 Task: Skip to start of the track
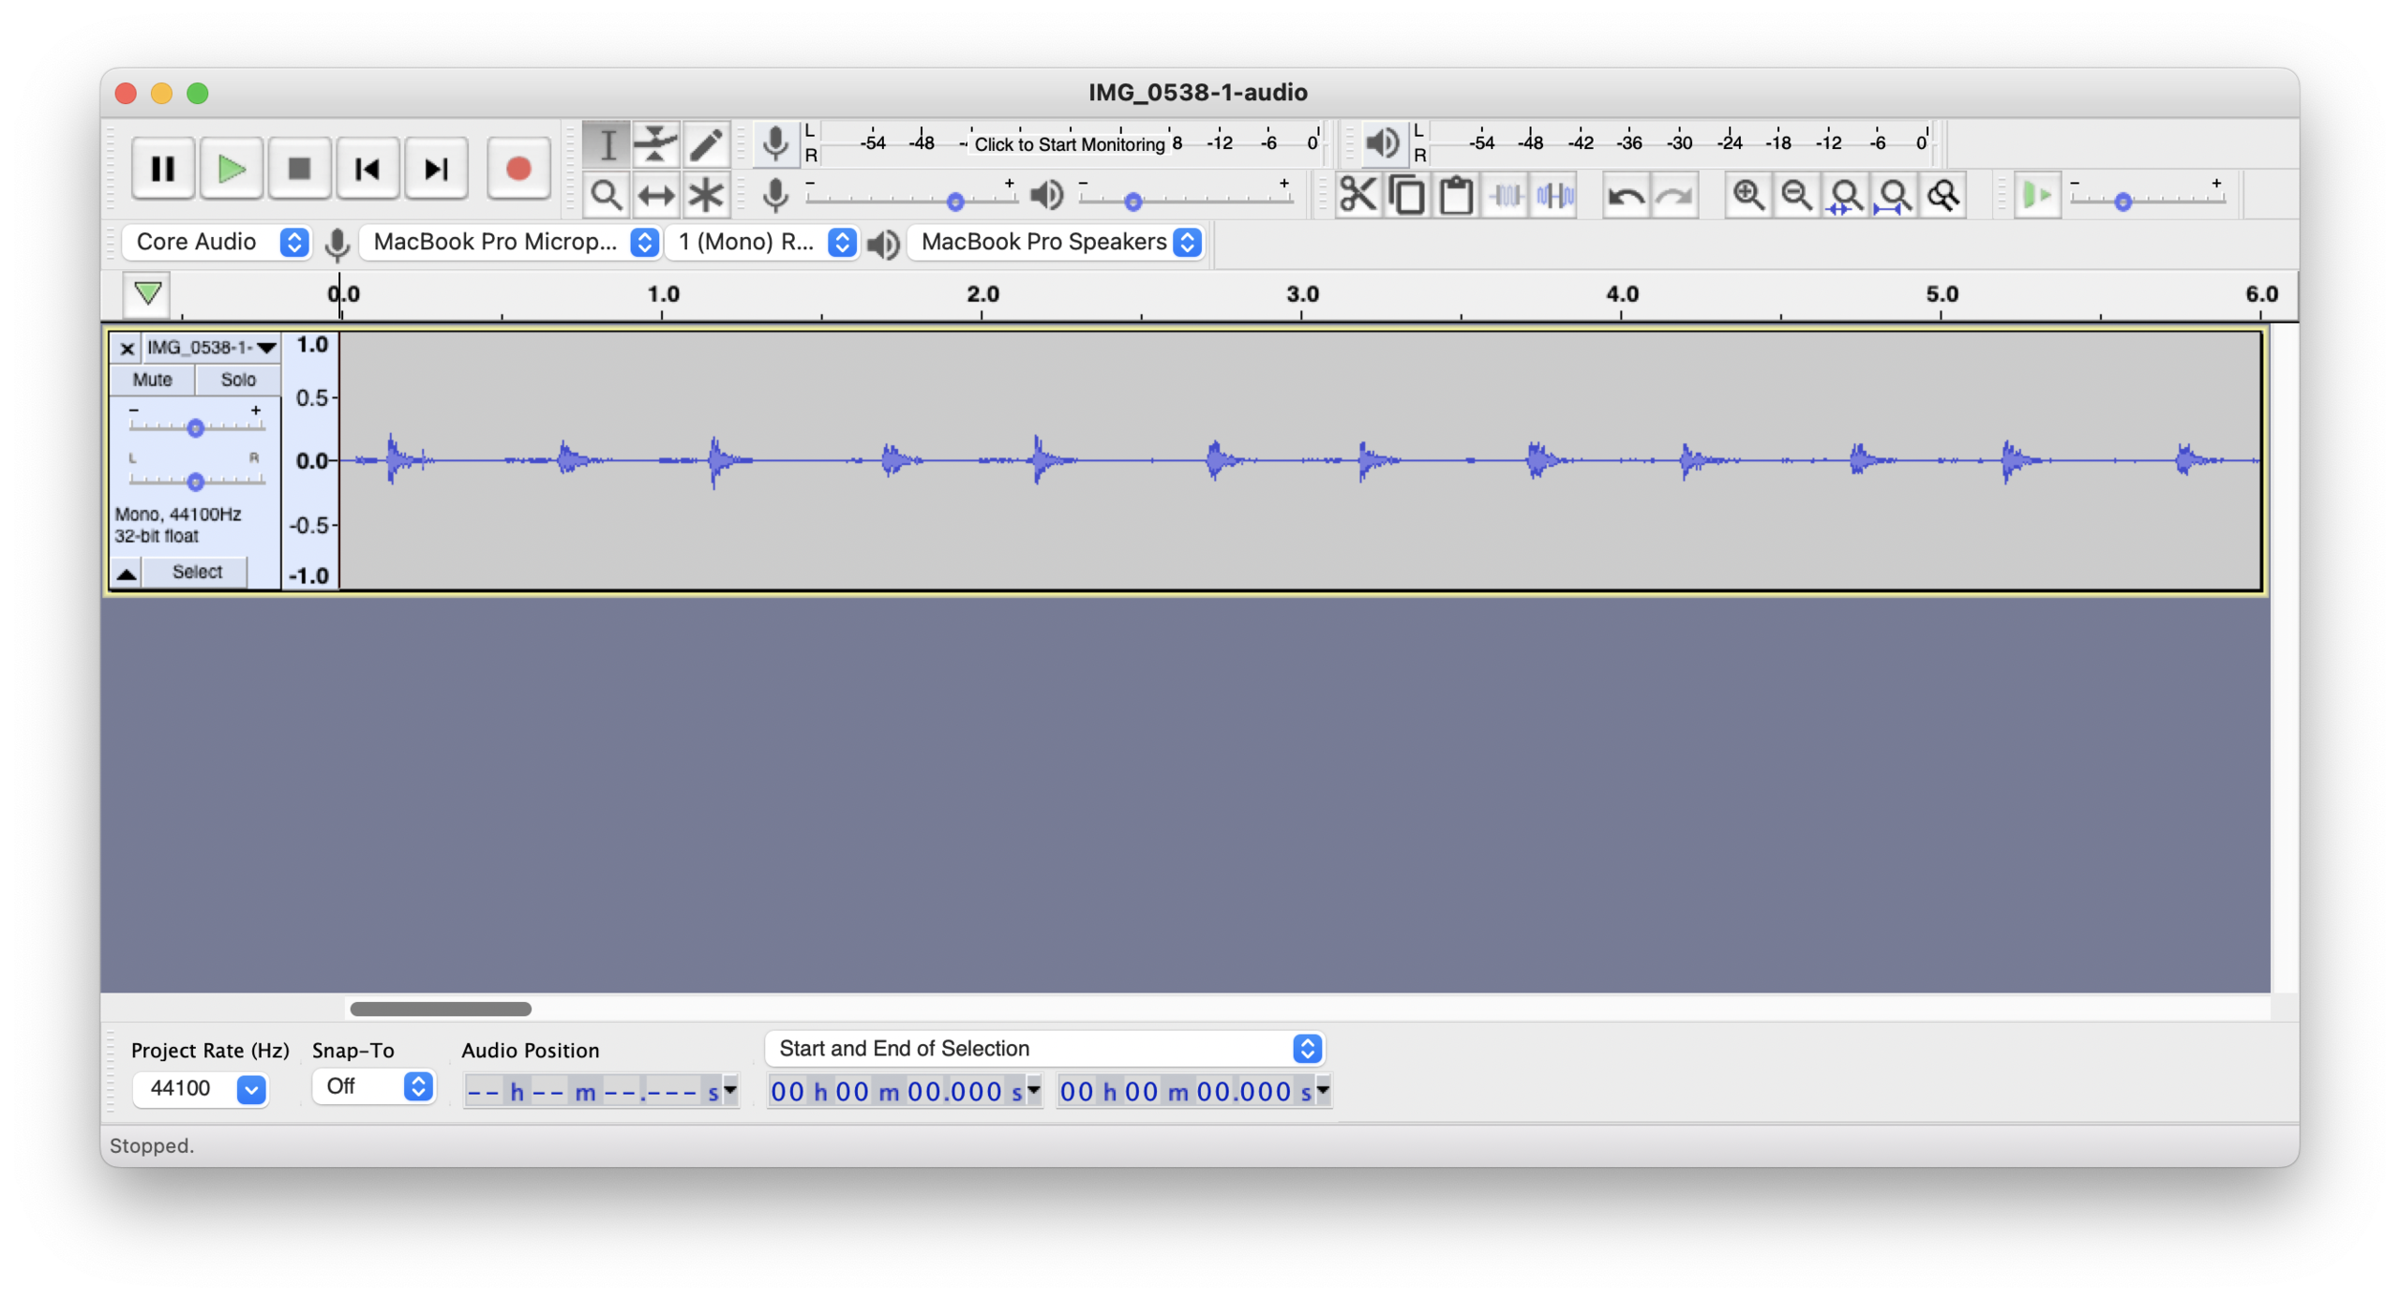coord(367,169)
